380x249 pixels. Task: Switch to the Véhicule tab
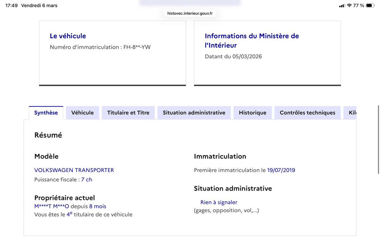82,113
